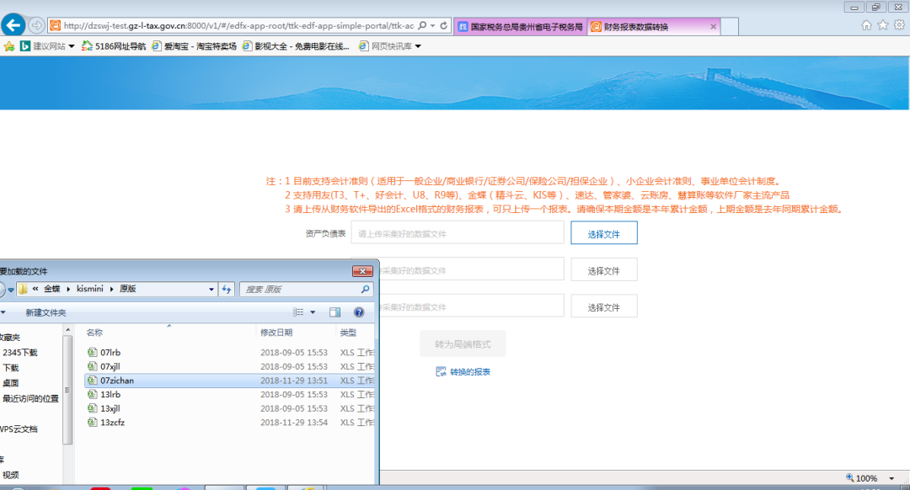The image size is (910, 490).
Task: Open the view options dropdown arrow
Action: pos(313,312)
